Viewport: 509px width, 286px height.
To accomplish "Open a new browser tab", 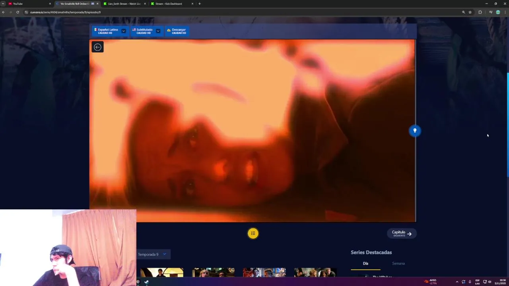I will (200, 4).
